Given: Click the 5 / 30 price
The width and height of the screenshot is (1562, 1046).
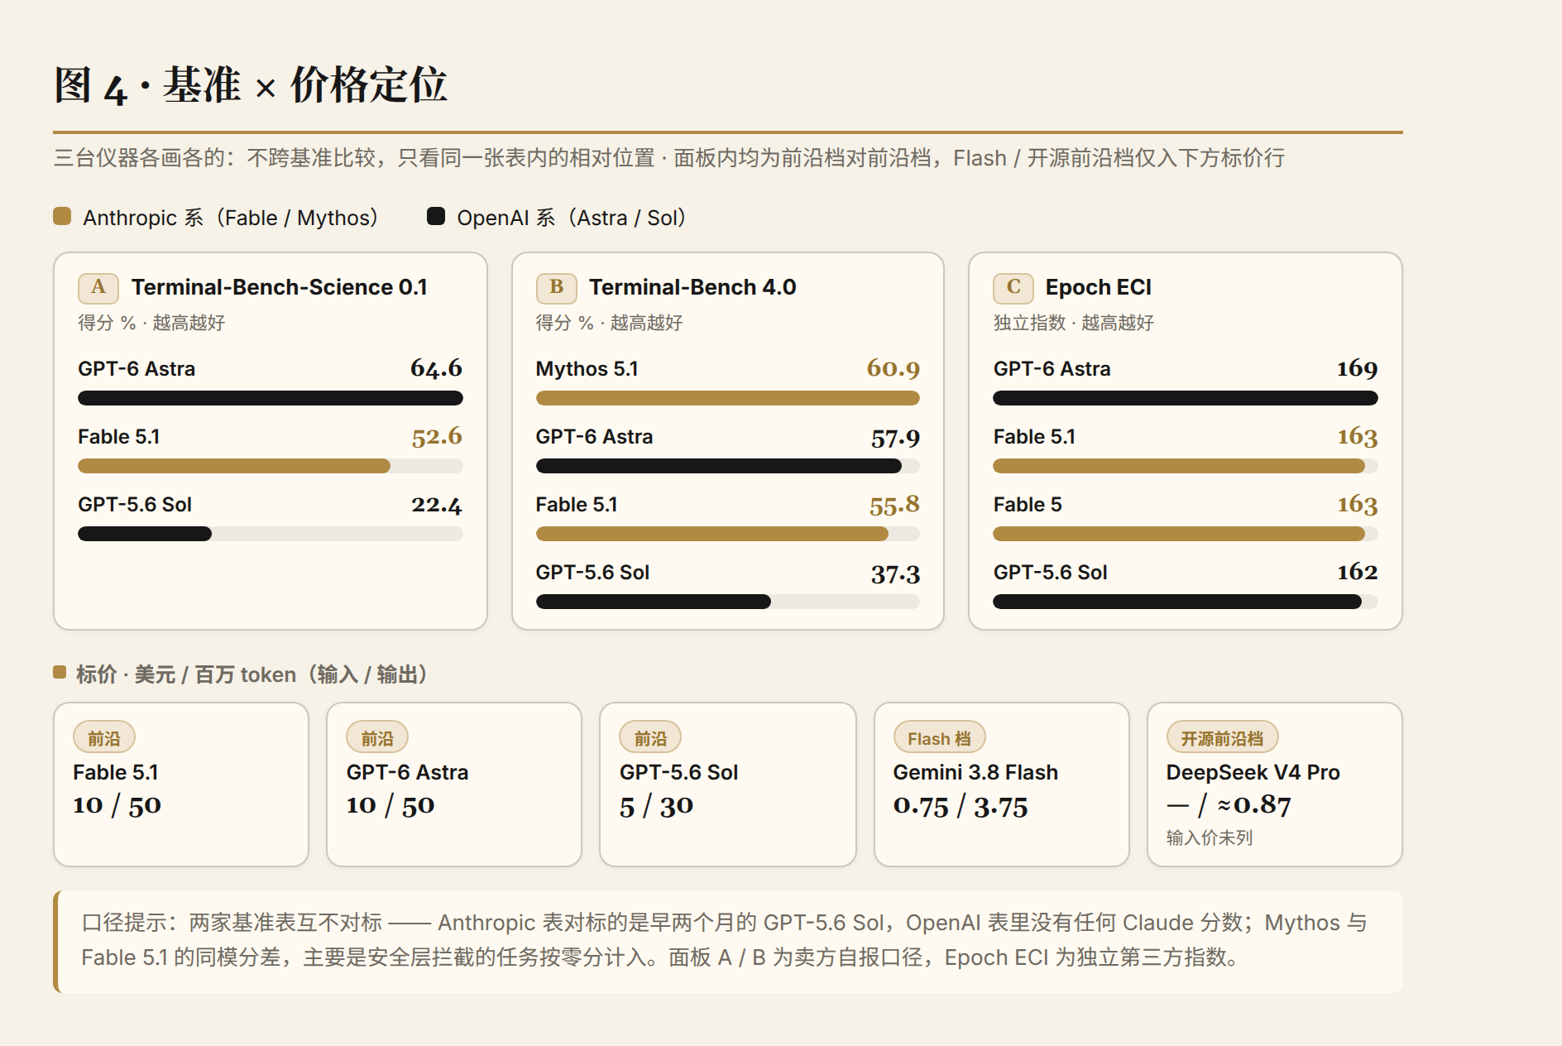Looking at the screenshot, I should 656,805.
